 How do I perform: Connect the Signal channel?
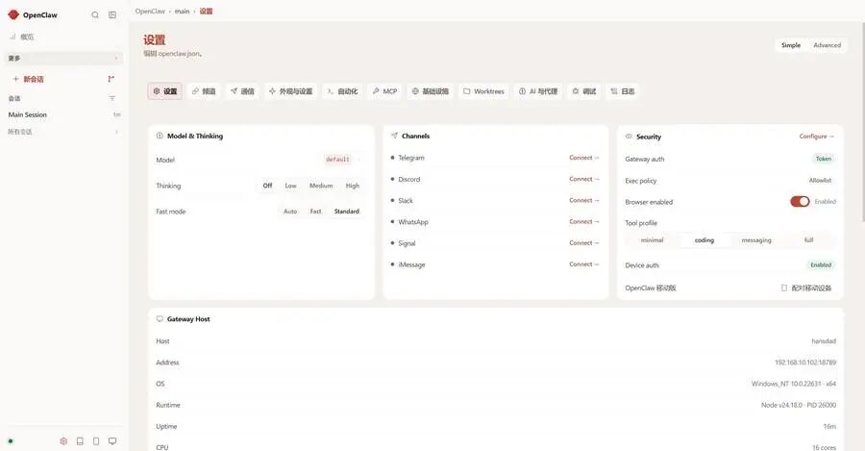click(x=584, y=243)
